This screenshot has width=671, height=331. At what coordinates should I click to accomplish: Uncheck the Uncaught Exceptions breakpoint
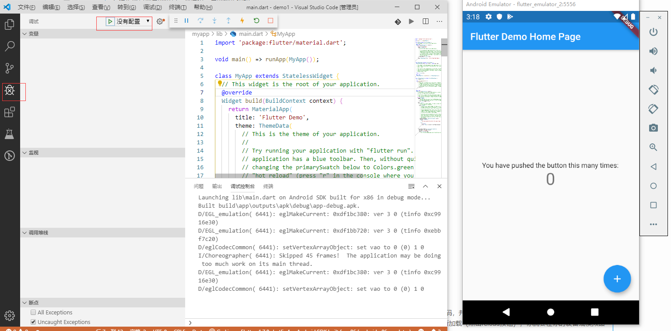tap(33, 322)
